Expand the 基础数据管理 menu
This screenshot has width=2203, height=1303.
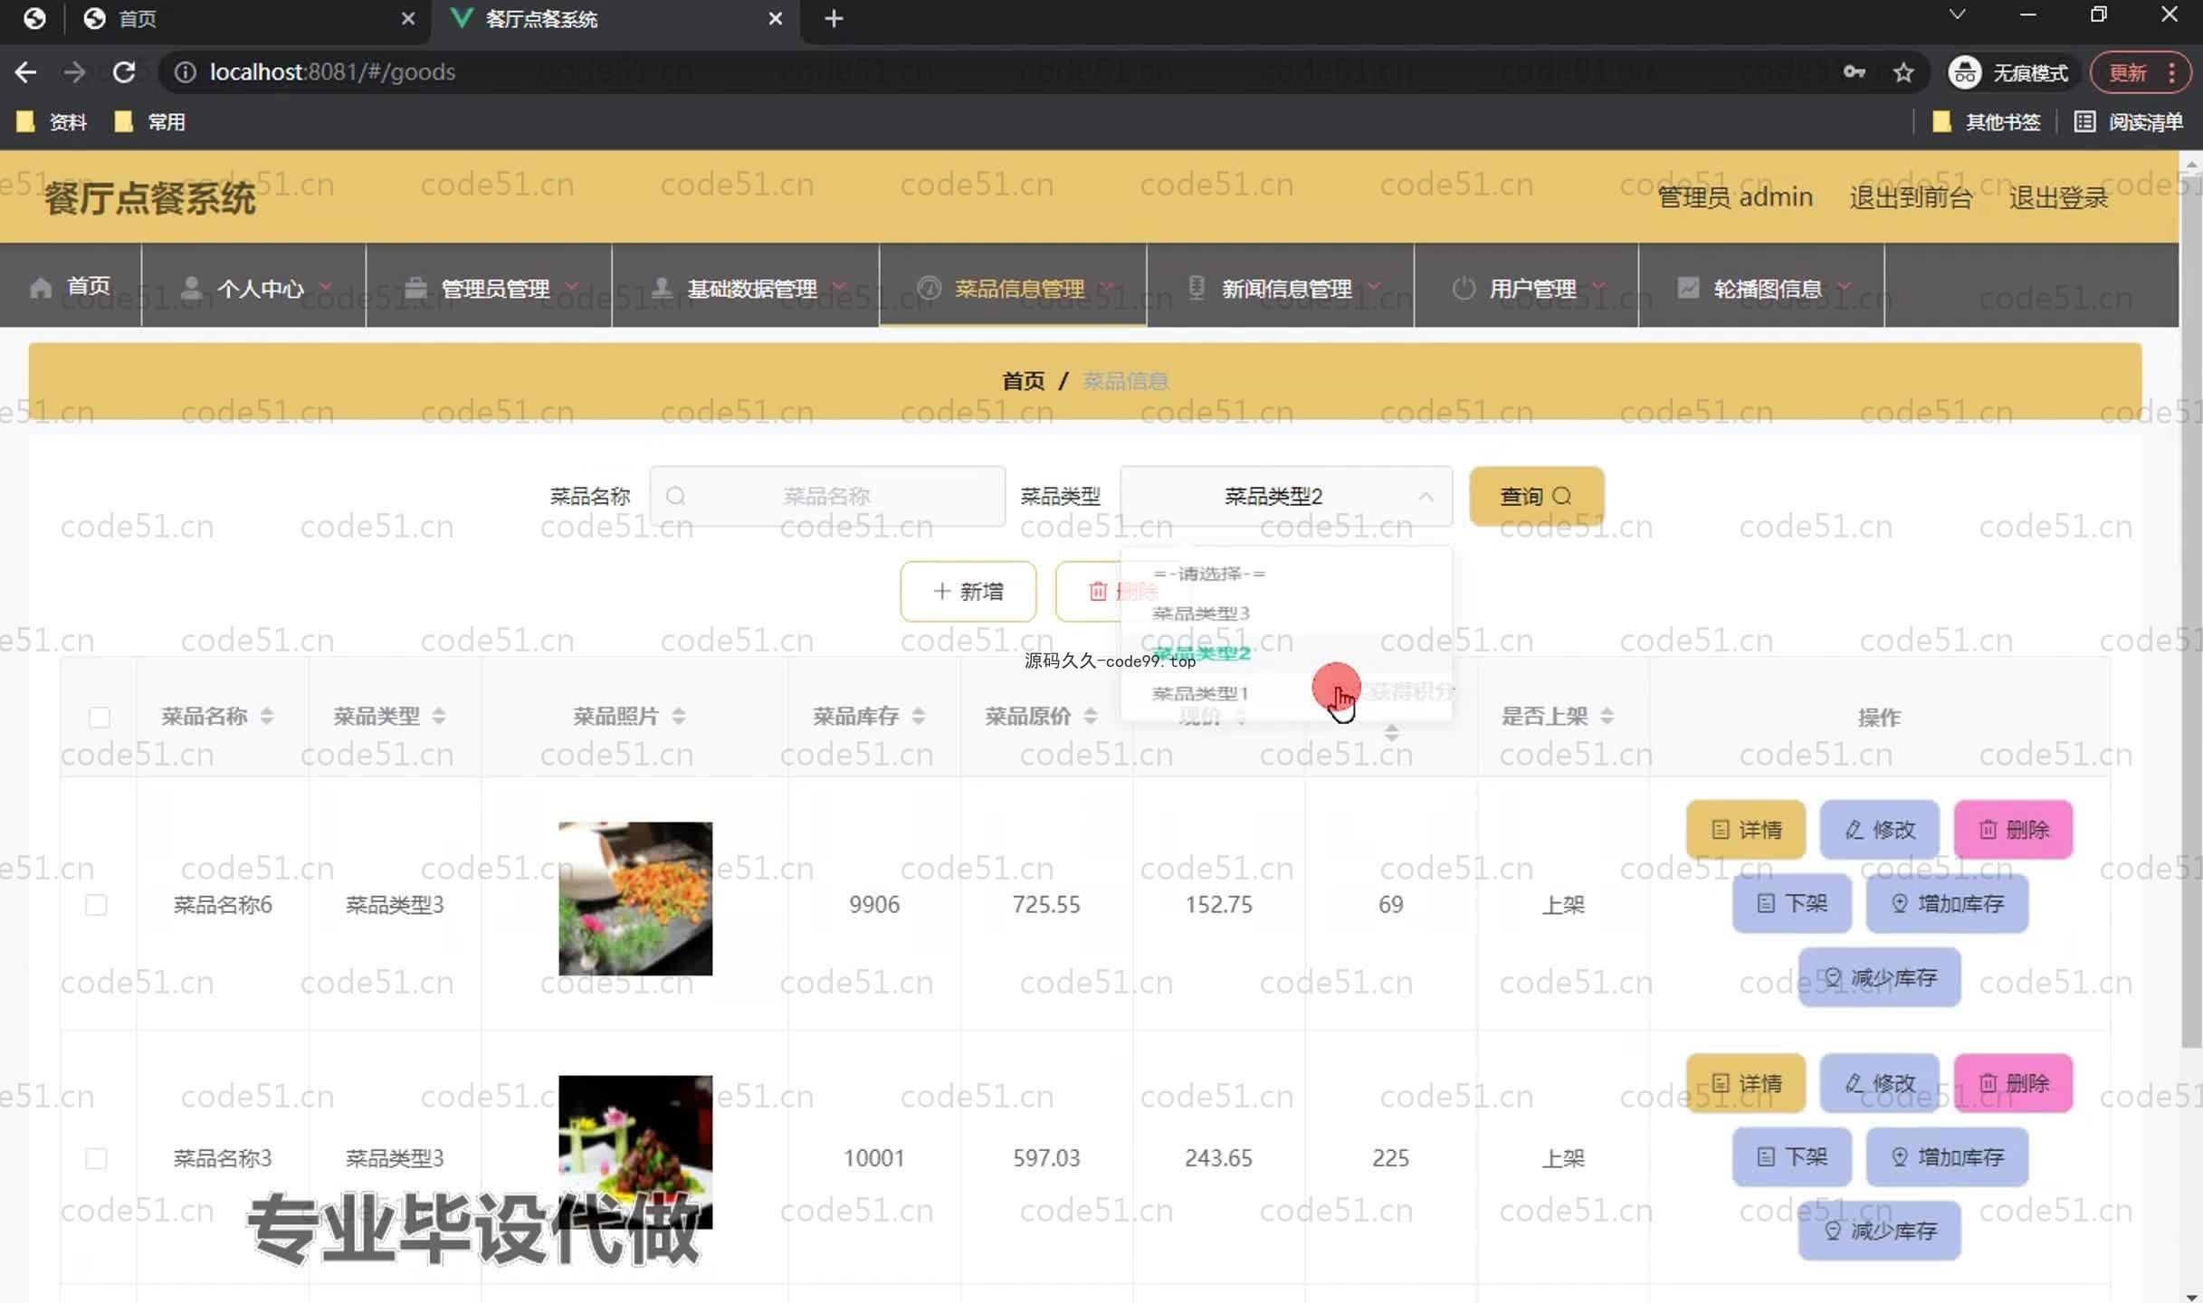tap(745, 288)
